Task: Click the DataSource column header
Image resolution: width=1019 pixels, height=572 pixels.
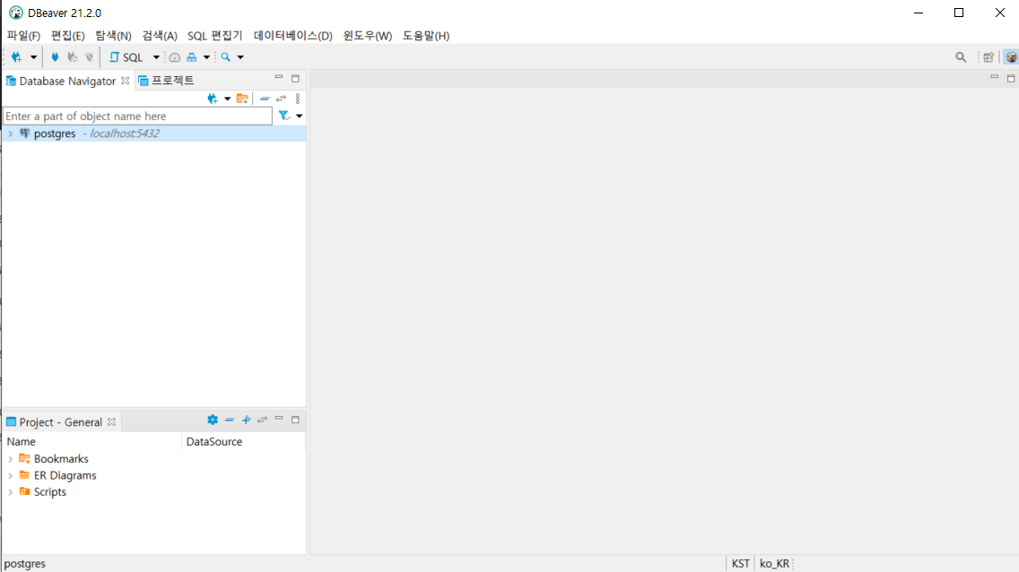Action: (244, 441)
